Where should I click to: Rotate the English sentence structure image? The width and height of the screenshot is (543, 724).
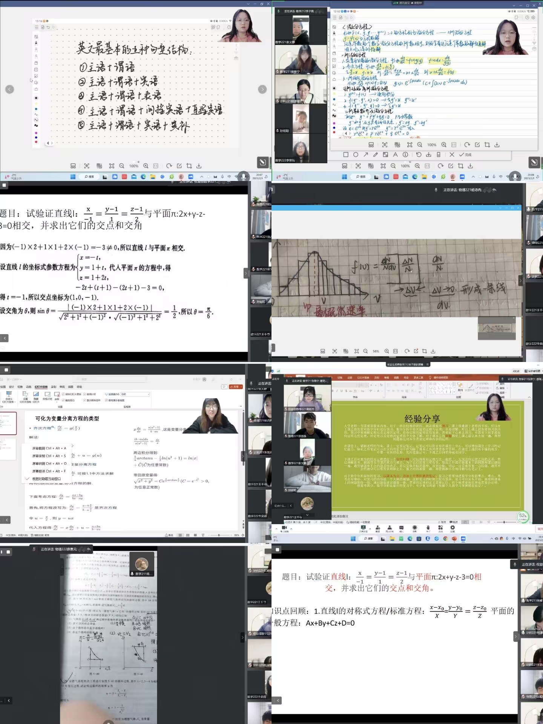[x=169, y=166]
